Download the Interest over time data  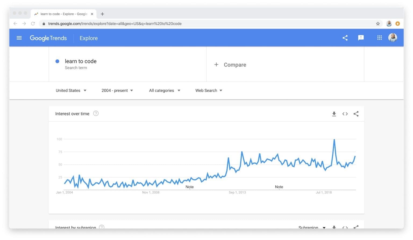point(334,114)
